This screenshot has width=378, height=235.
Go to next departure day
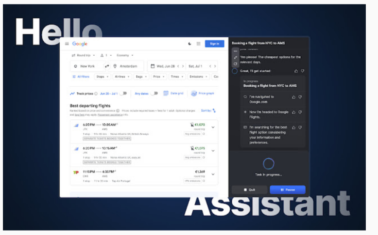click(183, 66)
